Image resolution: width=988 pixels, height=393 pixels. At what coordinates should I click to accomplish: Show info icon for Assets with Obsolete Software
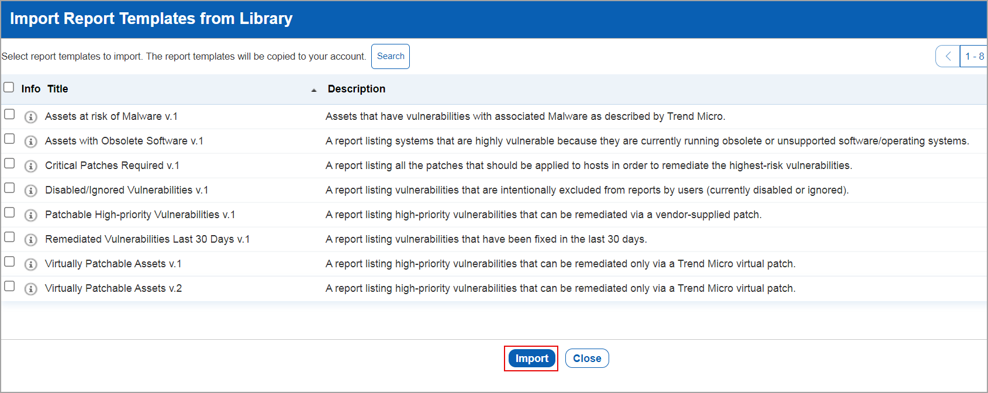click(x=31, y=142)
